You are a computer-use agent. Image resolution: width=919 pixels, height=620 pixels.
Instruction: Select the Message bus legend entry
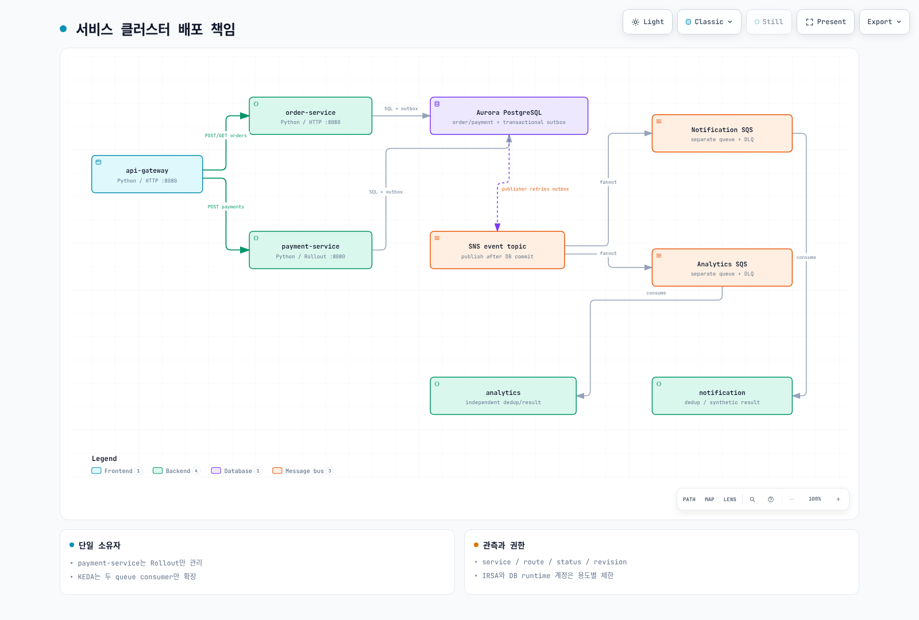pos(303,471)
